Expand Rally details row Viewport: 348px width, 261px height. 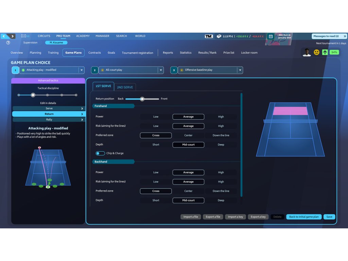(48, 119)
